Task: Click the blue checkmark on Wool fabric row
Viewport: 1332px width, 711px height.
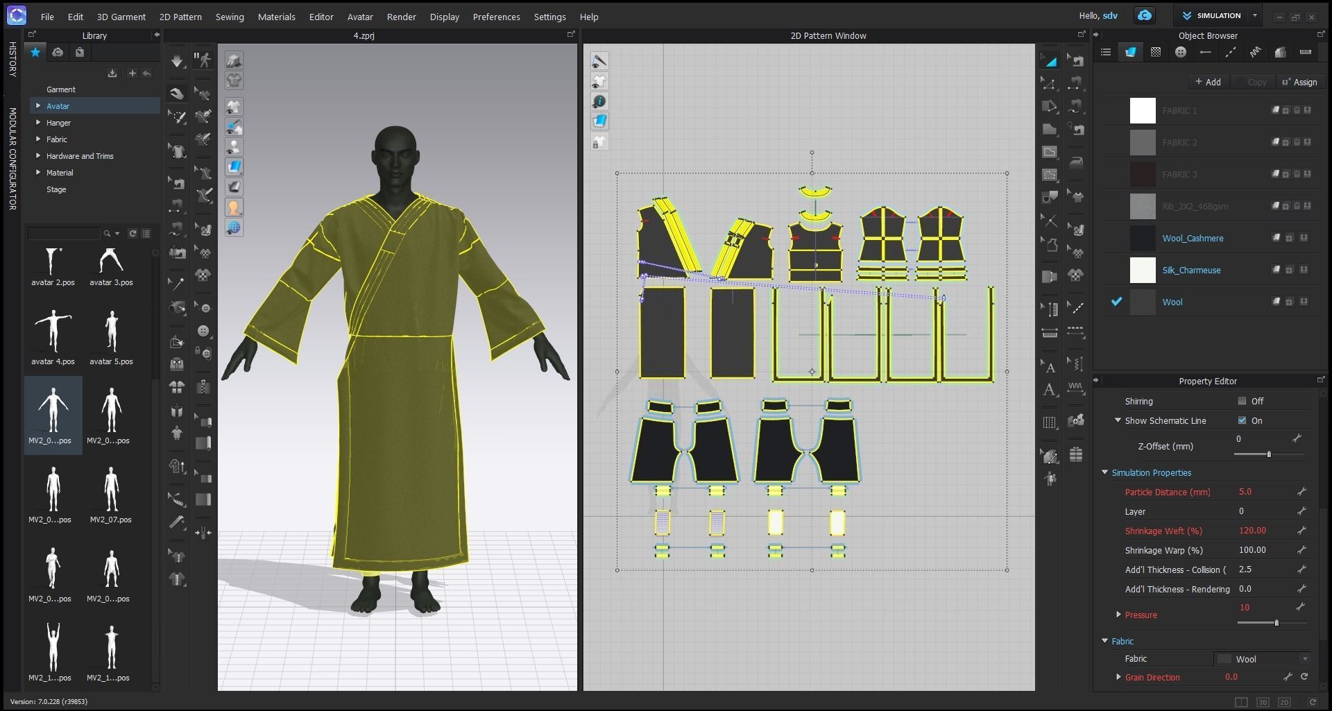Action: click(x=1116, y=302)
